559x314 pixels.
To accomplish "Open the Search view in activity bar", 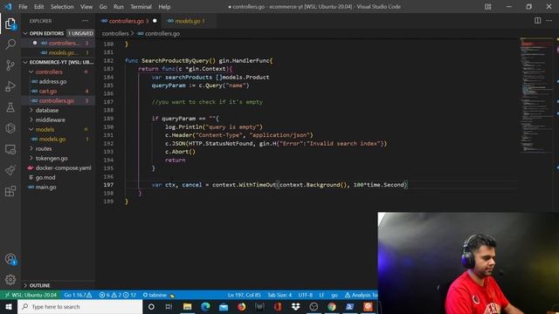I will click(10, 44).
